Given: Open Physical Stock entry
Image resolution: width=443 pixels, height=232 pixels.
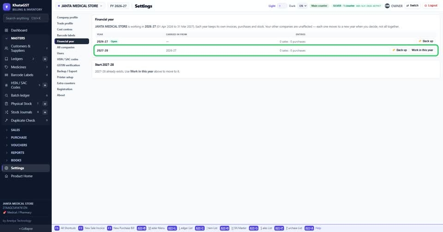Looking at the screenshot, I should pyautogui.click(x=21, y=104).
